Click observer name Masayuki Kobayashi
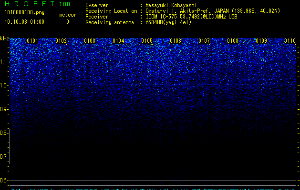The height and width of the screenshot is (190, 300). pyautogui.click(x=171, y=5)
